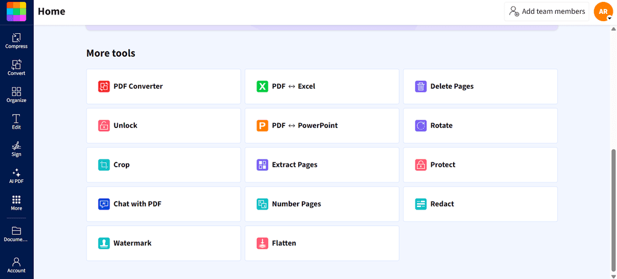Click the add-person icon in the header

[x=514, y=11]
